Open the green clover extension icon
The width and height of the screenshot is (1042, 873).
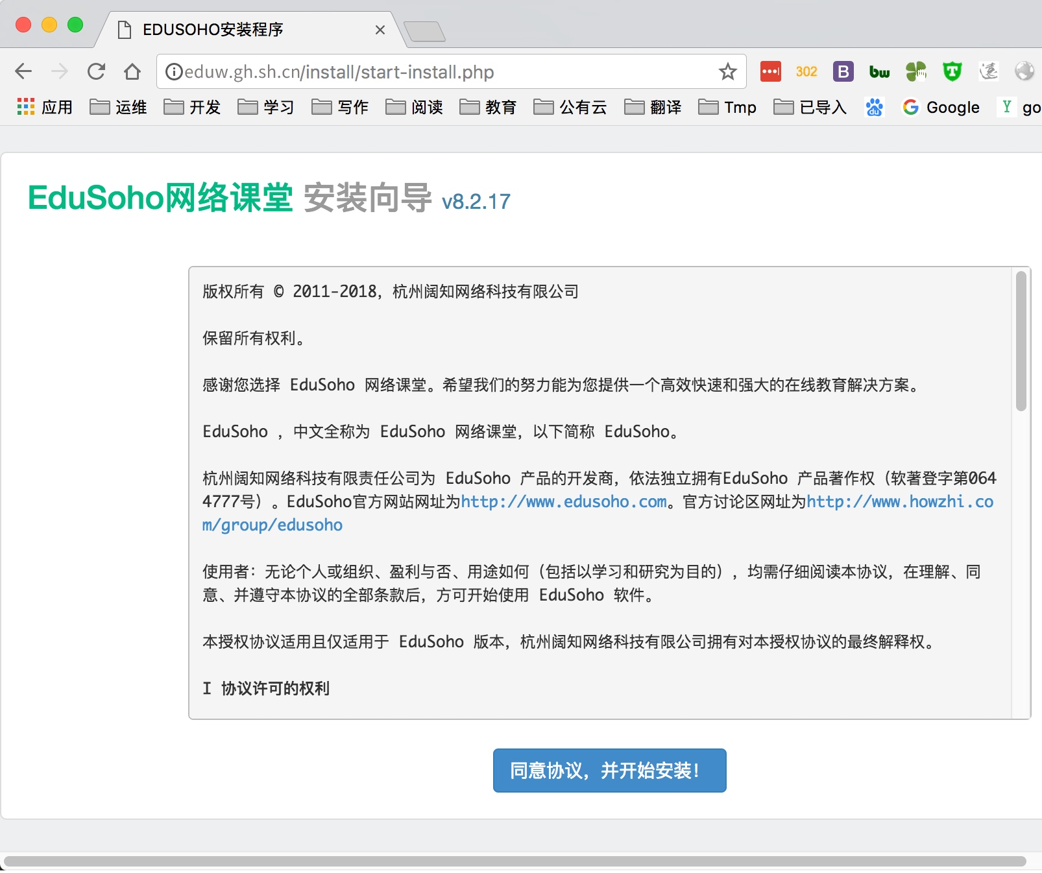coord(916,71)
